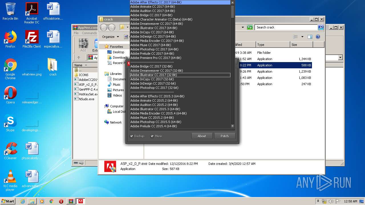
Task: Open address bar history dropdown arrow
Action: tap(243, 27)
